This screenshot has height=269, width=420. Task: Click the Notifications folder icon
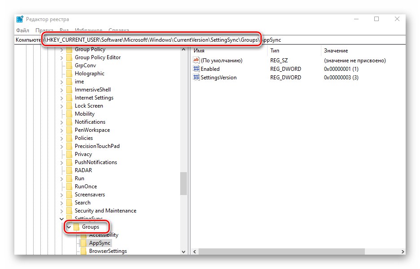click(x=69, y=122)
